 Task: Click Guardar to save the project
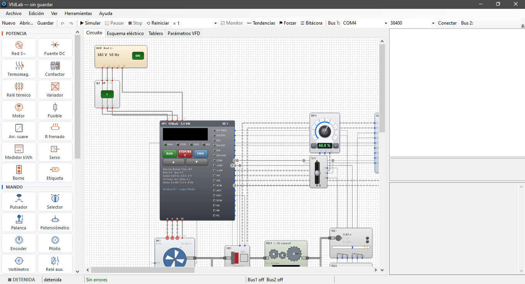point(45,23)
